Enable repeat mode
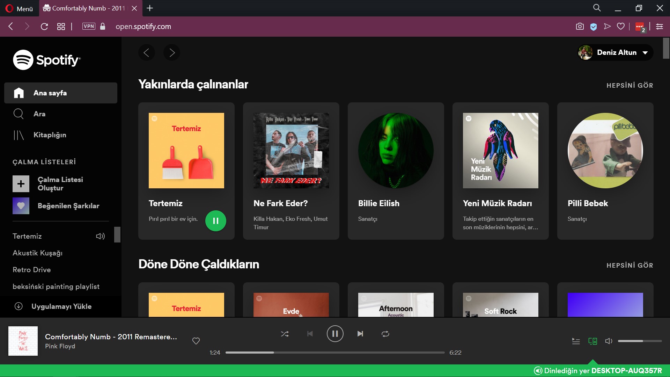Image resolution: width=670 pixels, height=377 pixels. [385, 334]
